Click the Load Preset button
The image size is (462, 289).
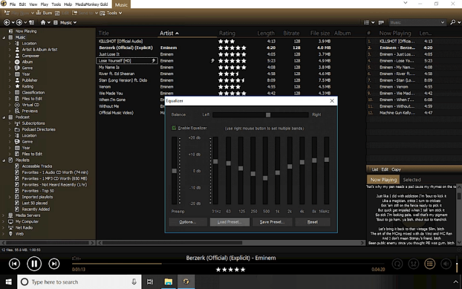[229, 222]
